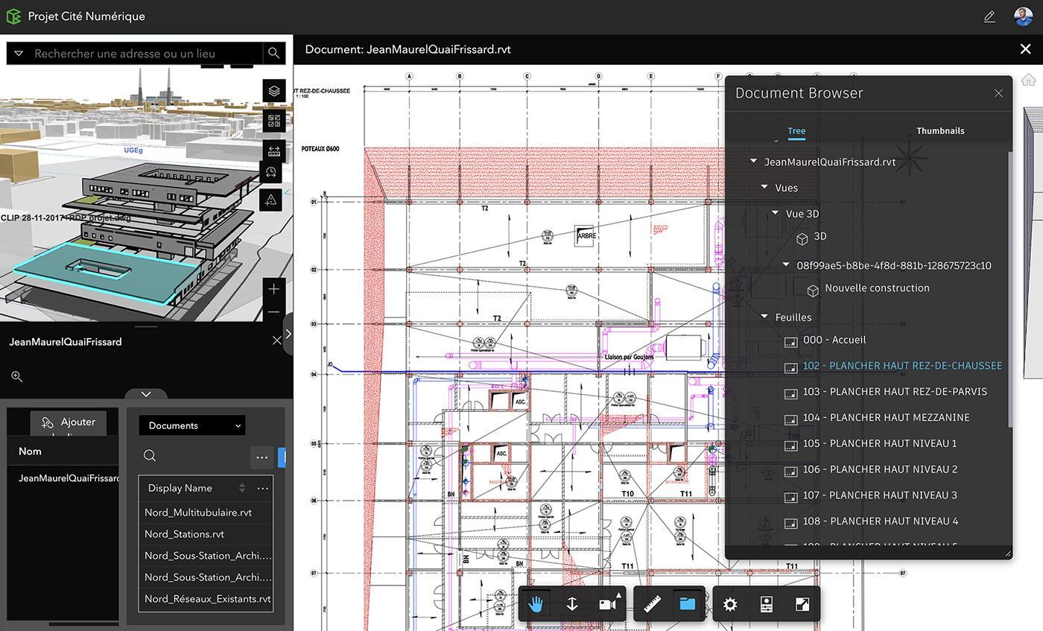Open the model properties panel icon

tap(766, 604)
